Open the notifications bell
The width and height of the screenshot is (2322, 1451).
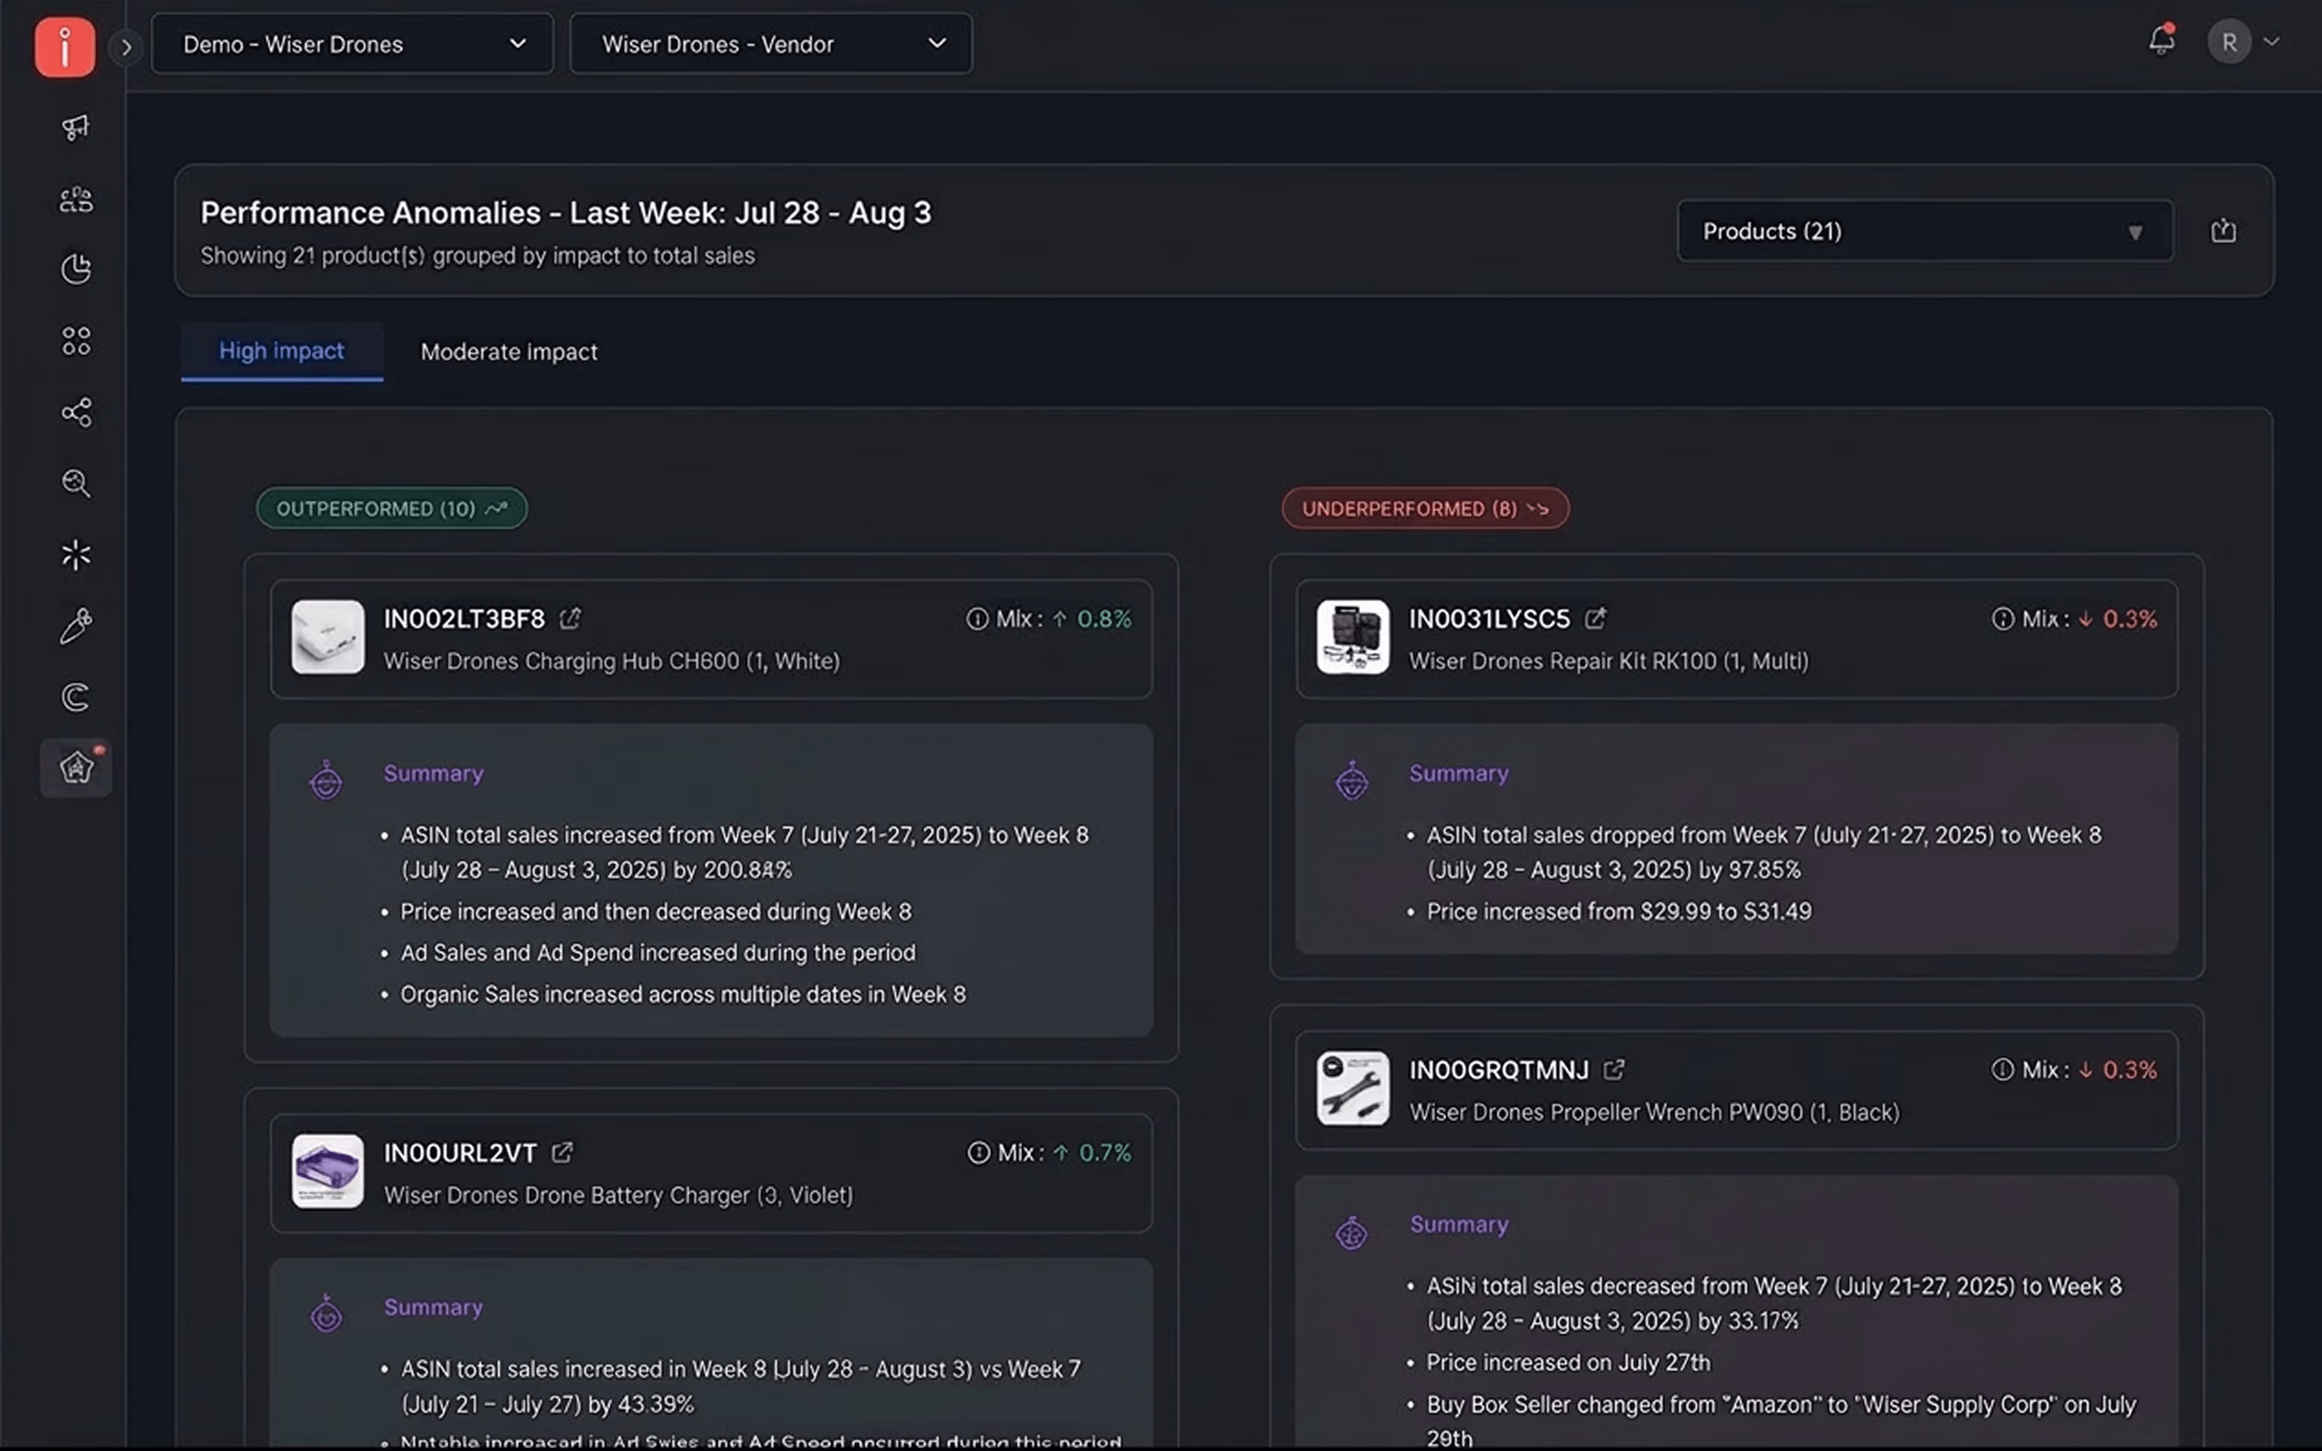(x=2162, y=40)
